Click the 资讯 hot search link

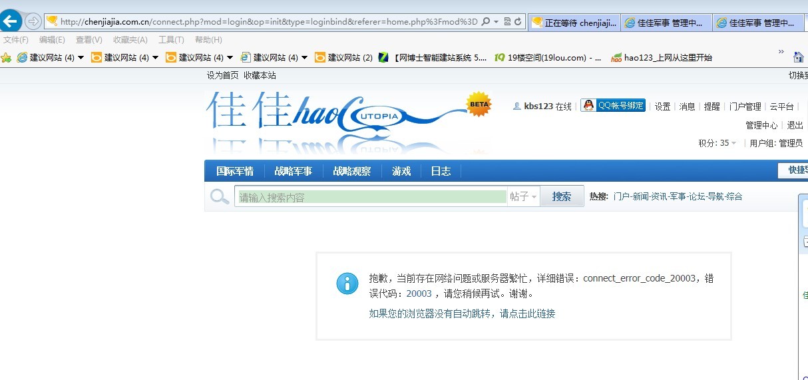click(x=659, y=196)
